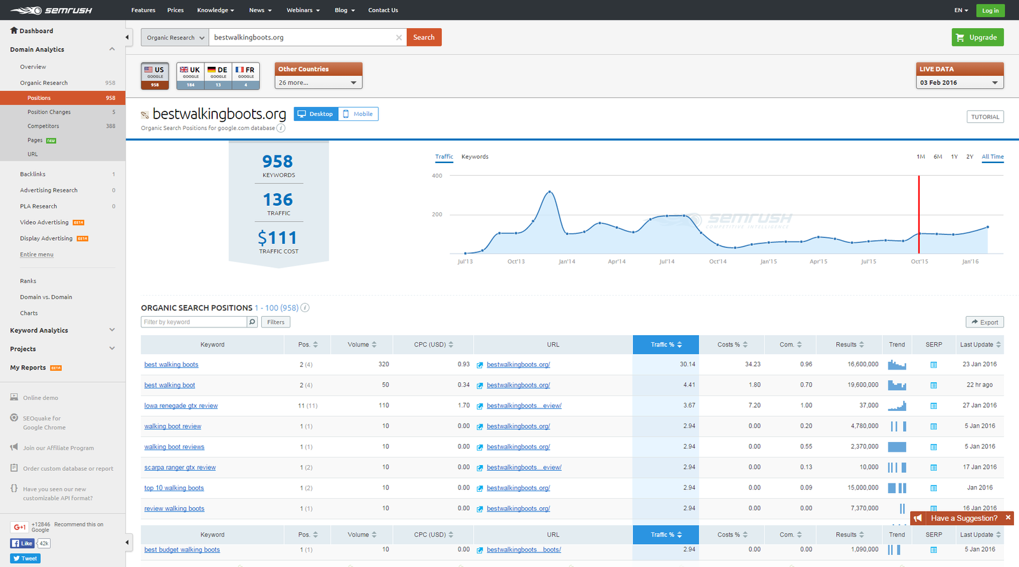Viewport: 1019px width, 567px height.
Task: Open the Organic Research dropdown
Action: pyautogui.click(x=175, y=38)
